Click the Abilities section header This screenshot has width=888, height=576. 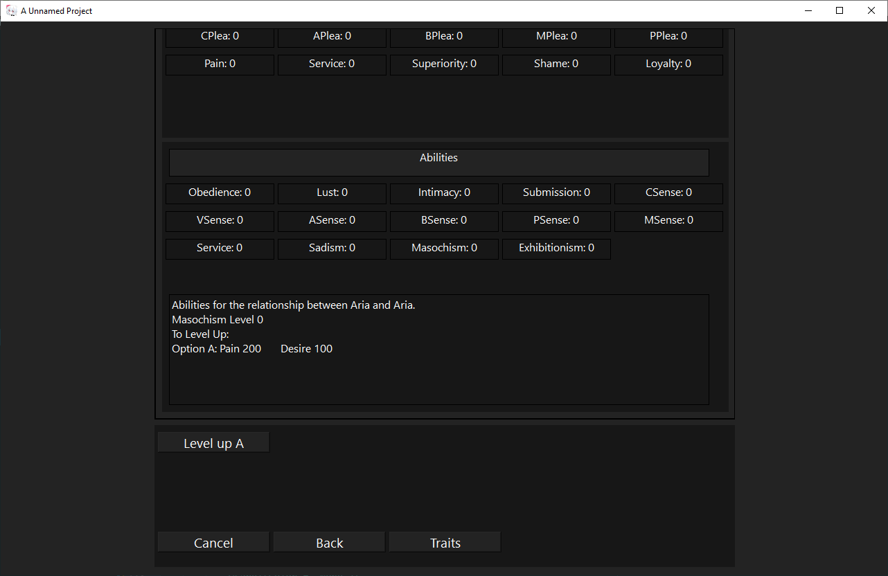pyautogui.click(x=438, y=162)
